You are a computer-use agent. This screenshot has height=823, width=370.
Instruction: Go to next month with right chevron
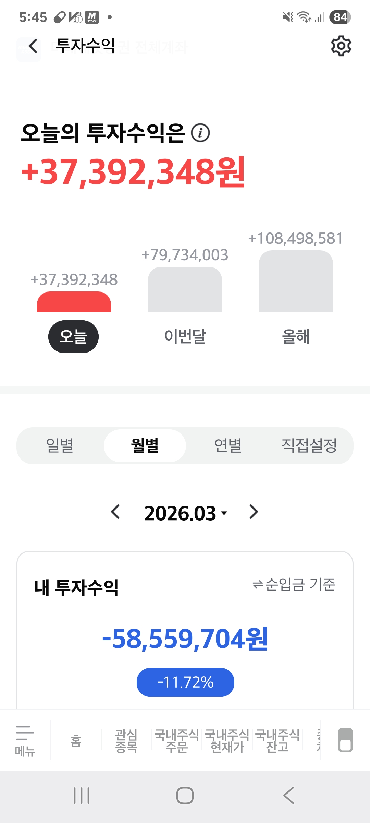click(x=254, y=512)
